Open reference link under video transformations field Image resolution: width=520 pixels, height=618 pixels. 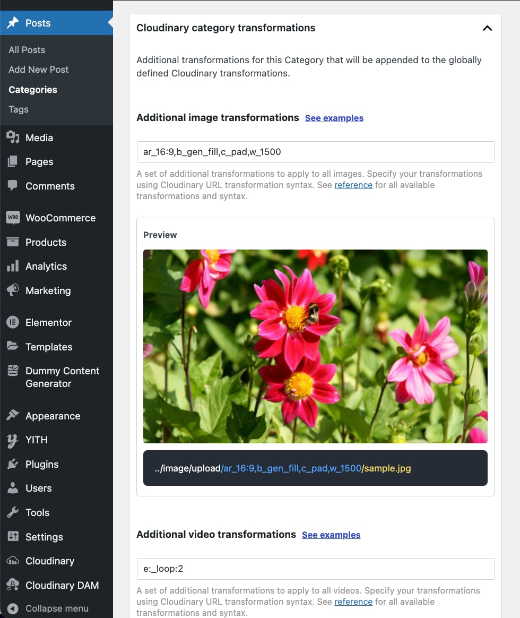click(353, 602)
